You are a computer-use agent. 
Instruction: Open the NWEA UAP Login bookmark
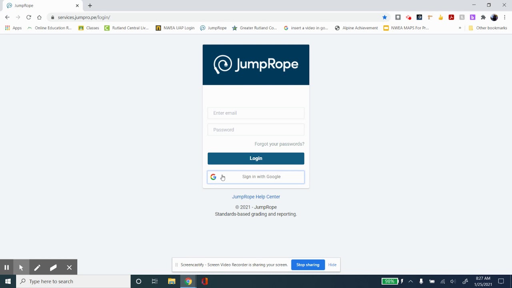pos(175,28)
